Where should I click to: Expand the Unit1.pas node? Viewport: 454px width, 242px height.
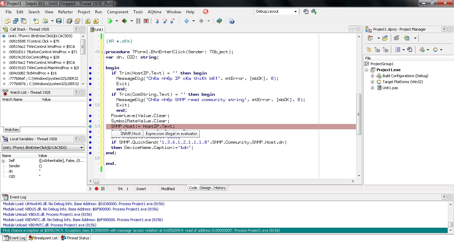[373, 88]
